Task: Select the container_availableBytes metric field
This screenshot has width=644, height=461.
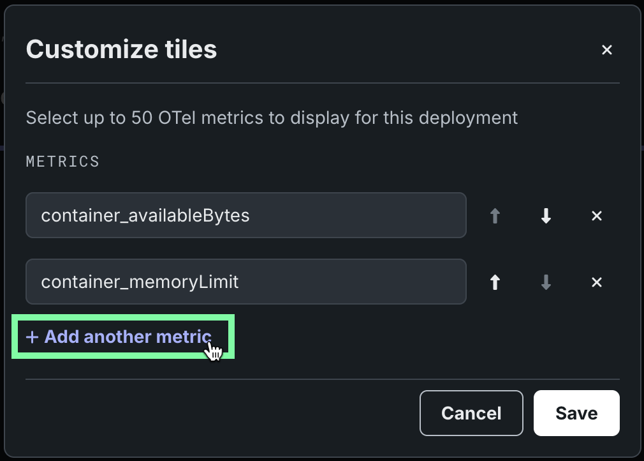Action: click(245, 216)
